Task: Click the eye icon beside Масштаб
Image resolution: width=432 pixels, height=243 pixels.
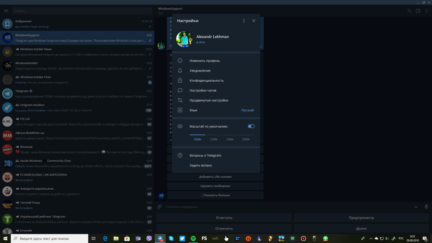Action: [180, 126]
